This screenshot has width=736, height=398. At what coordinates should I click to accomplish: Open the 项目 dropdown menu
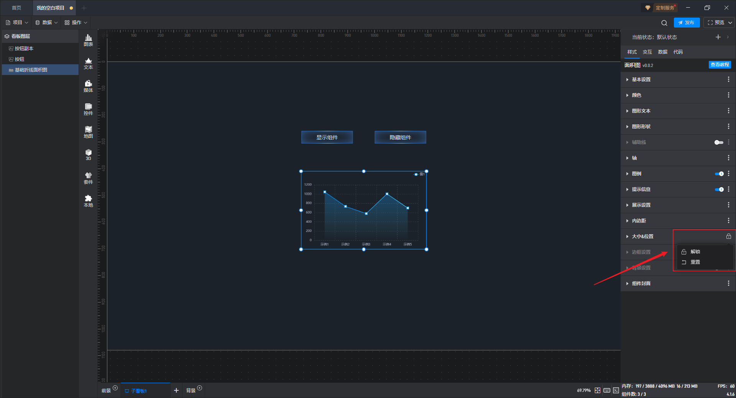[x=17, y=23]
